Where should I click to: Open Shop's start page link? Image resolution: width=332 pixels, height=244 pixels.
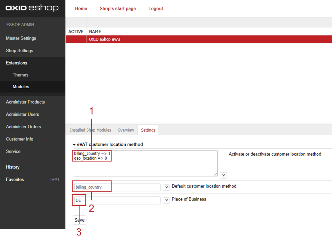(118, 9)
